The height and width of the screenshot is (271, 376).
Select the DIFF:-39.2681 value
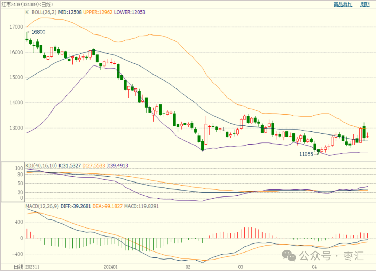coord(76,206)
